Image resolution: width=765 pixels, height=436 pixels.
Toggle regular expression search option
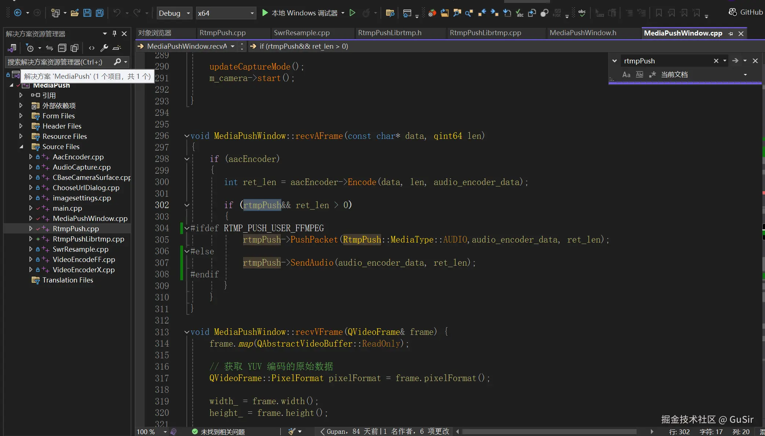coord(652,75)
